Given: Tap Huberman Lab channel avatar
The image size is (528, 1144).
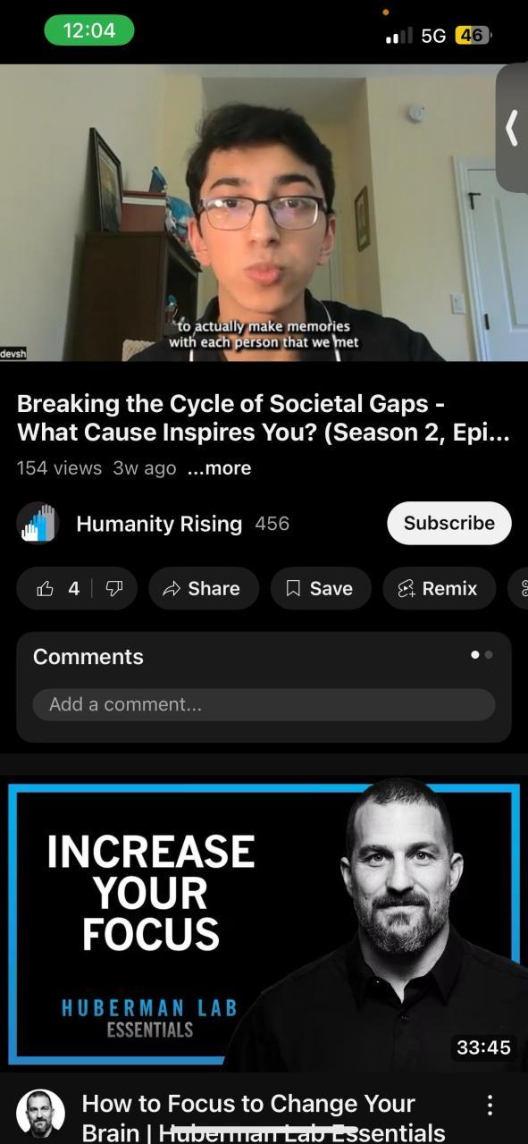Looking at the screenshot, I should coord(40,1113).
